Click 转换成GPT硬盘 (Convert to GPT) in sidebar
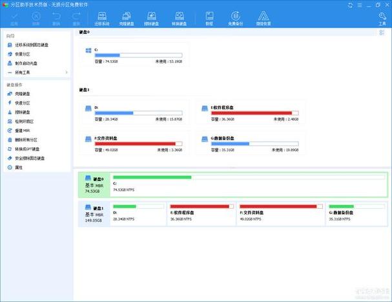 pyautogui.click(x=23, y=149)
